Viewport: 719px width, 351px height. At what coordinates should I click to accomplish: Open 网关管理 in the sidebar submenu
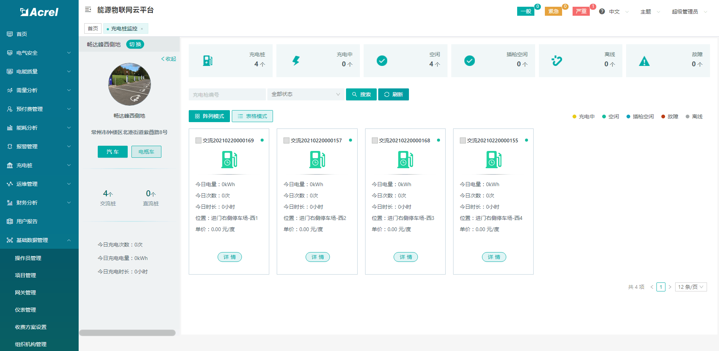(25, 293)
